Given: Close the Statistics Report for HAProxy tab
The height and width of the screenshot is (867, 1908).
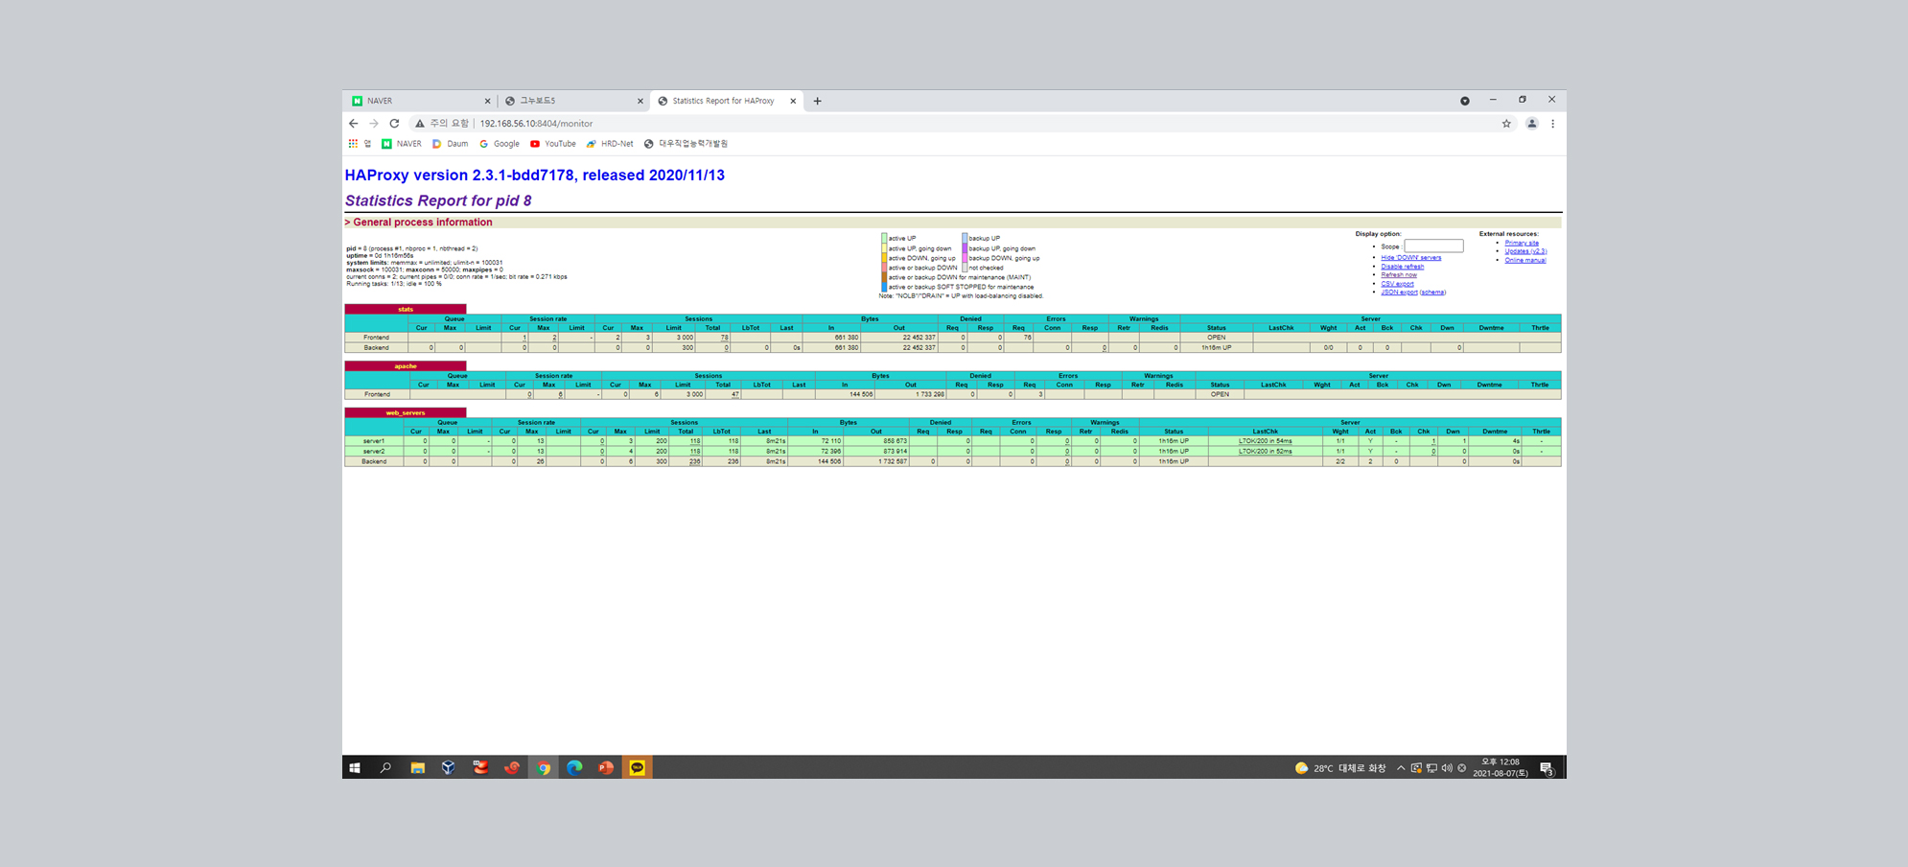Looking at the screenshot, I should (x=793, y=101).
